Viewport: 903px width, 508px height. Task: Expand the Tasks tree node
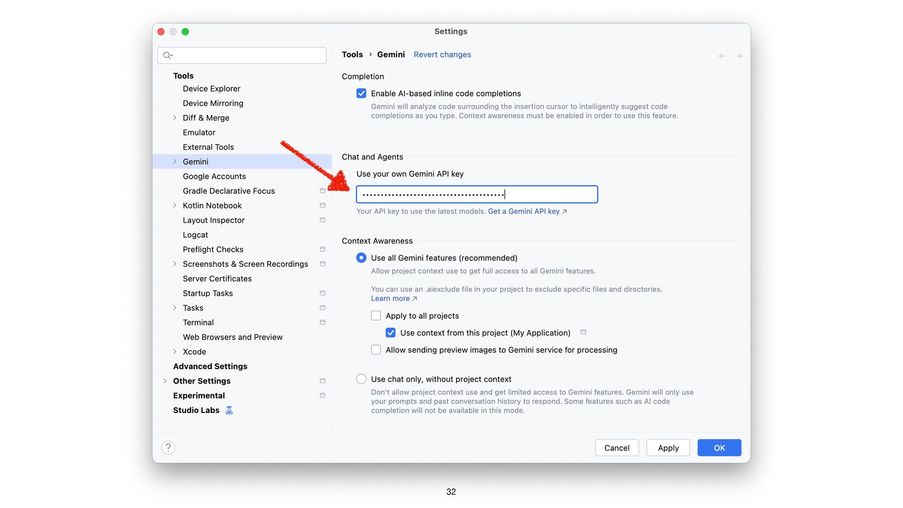tap(175, 308)
